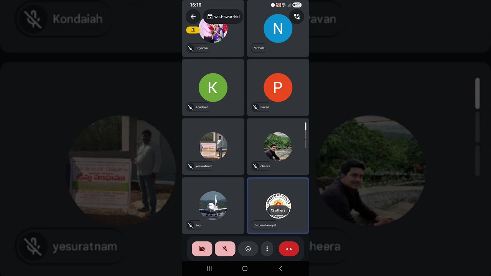
Task: Tap the cast icon in status bar
Action: click(278, 5)
